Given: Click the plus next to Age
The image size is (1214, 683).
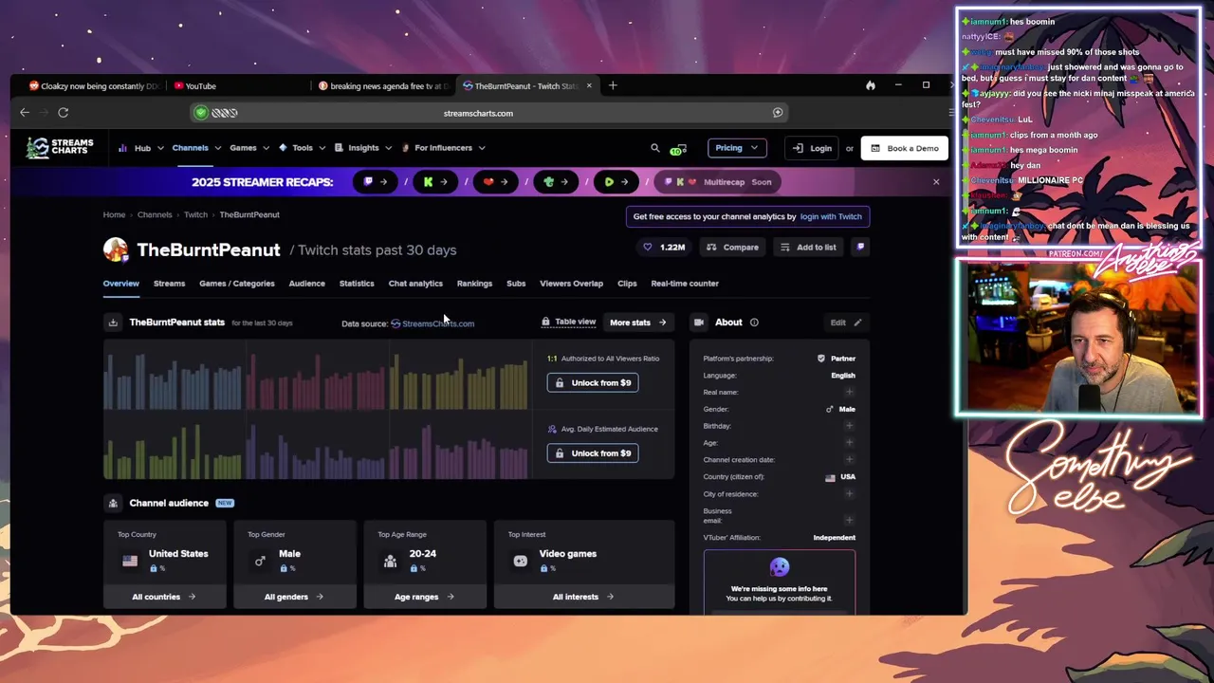Looking at the screenshot, I should [849, 443].
